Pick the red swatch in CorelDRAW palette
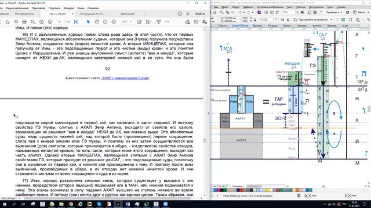Viewport: 371px width, 208px height. coord(242,190)
